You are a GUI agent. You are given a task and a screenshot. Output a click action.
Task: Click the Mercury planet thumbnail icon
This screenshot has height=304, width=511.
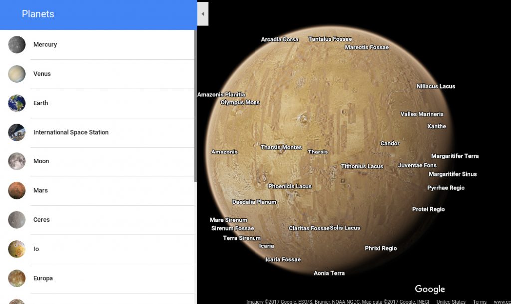(x=17, y=44)
